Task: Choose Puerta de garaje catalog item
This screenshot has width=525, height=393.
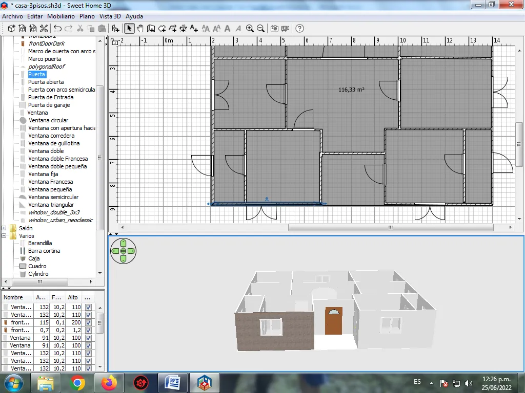Action: point(49,105)
